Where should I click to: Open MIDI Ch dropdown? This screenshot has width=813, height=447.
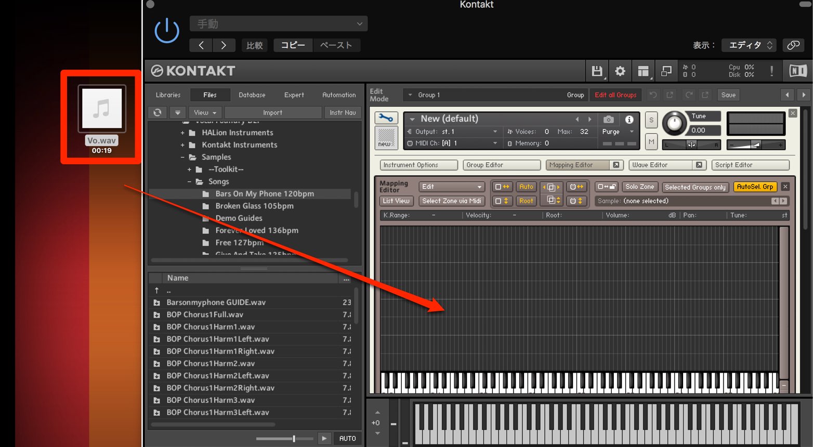coord(452,143)
